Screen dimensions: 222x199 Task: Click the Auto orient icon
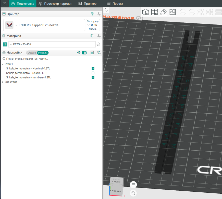[163, 12]
